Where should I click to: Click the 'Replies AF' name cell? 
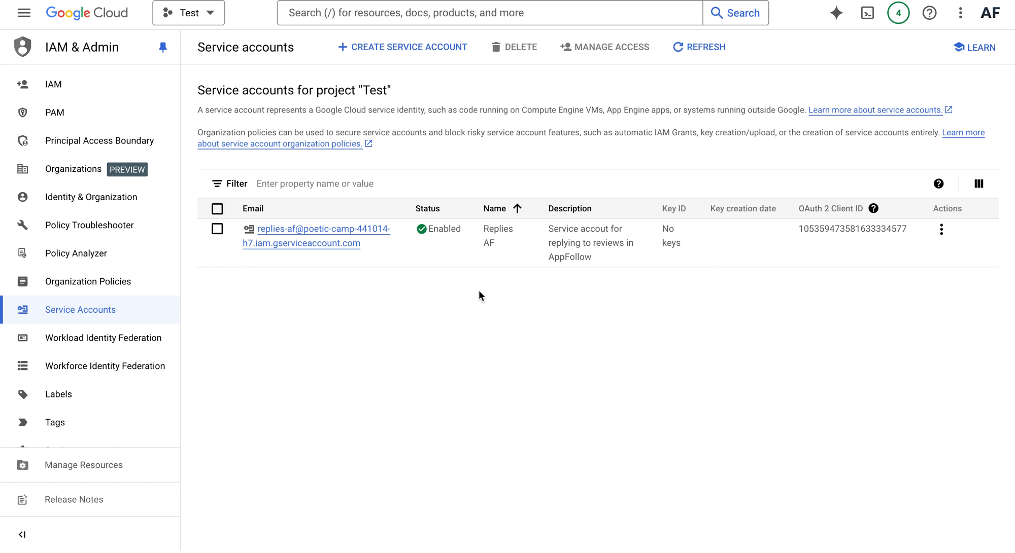pyautogui.click(x=498, y=236)
